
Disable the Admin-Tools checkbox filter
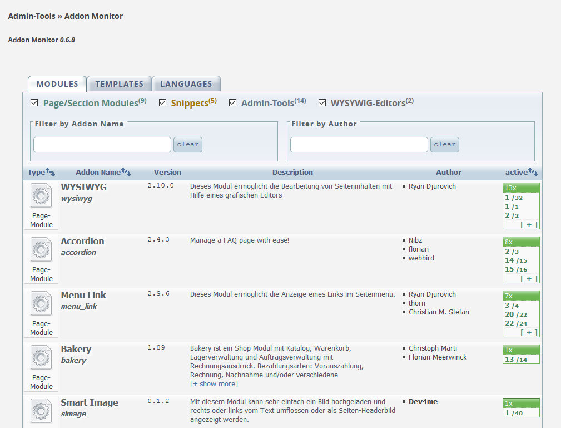click(x=232, y=103)
